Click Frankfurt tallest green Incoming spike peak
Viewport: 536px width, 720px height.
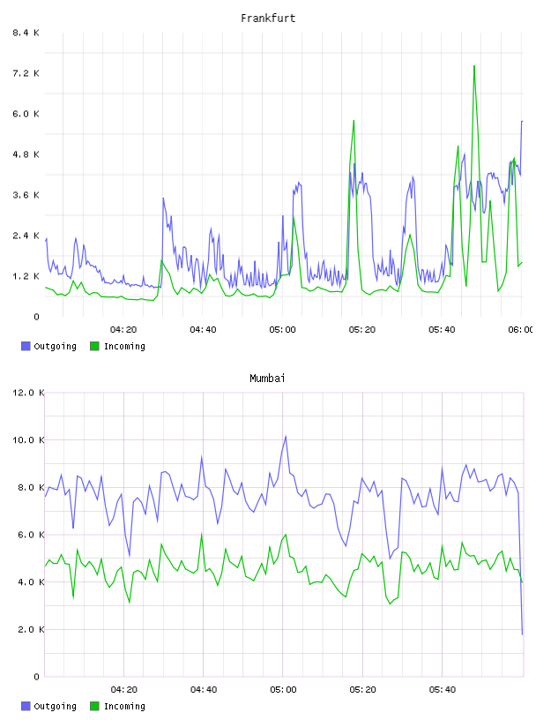[x=474, y=66]
